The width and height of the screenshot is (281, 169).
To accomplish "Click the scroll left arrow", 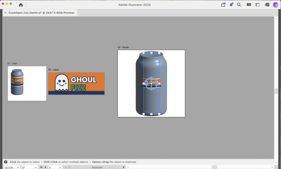I will pos(128,167).
